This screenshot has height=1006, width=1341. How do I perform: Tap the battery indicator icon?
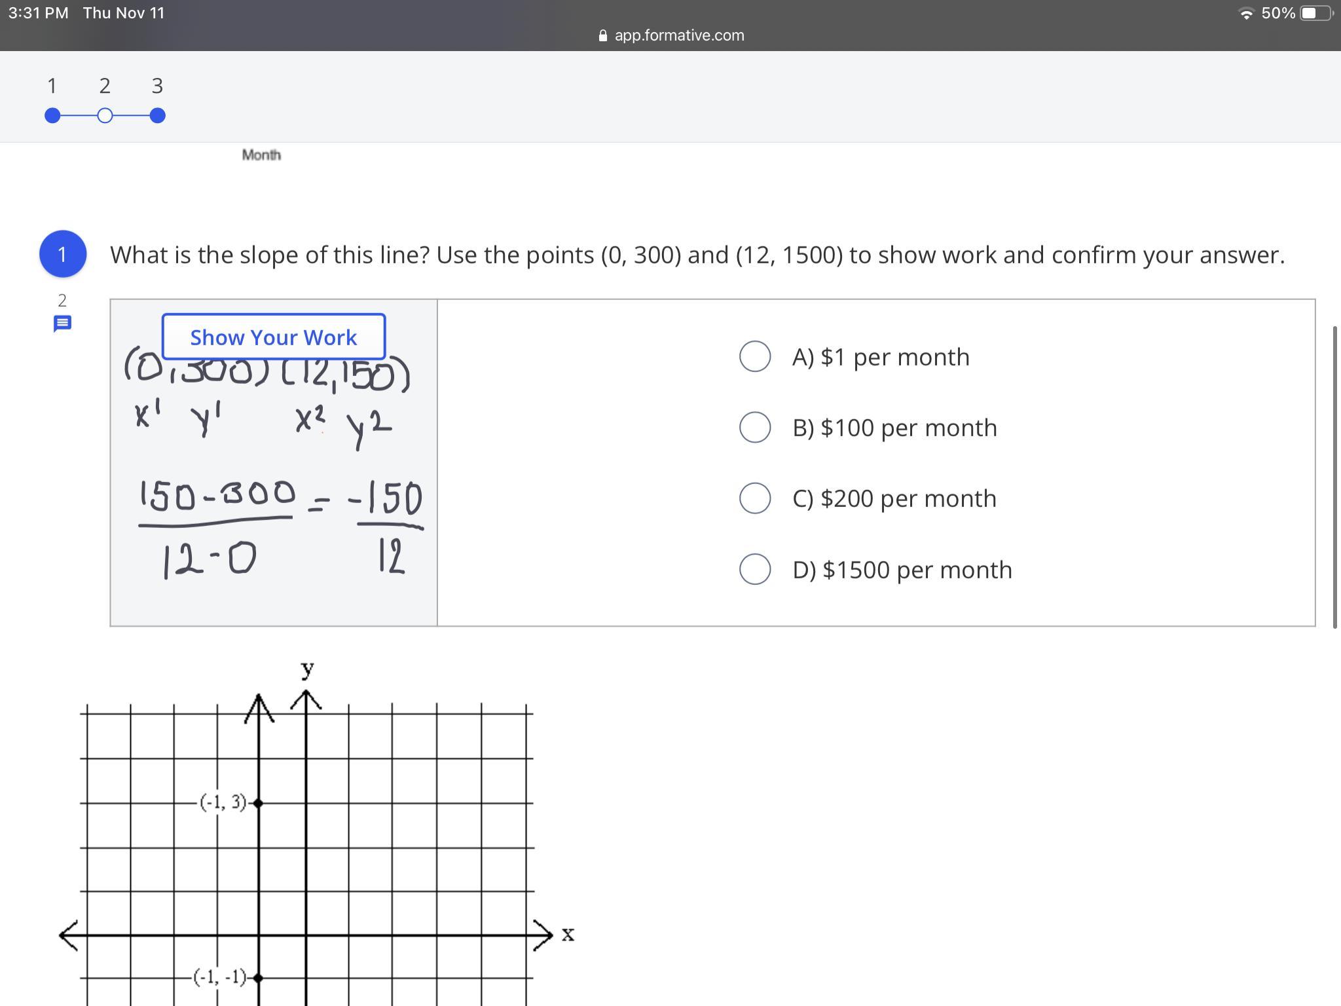[1315, 14]
